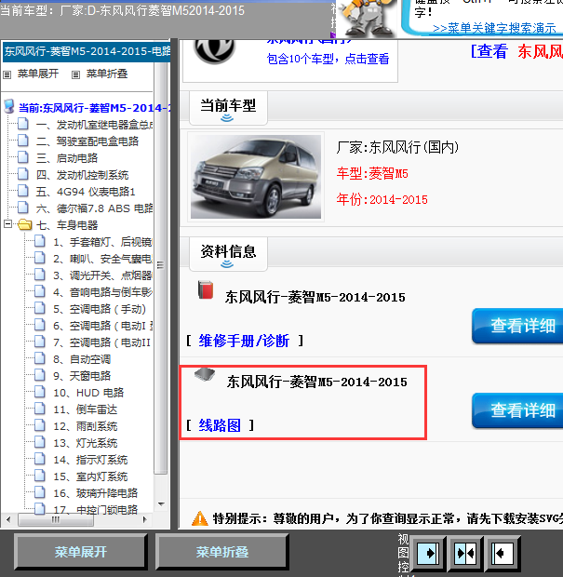Click the vertical scrollbar thumb in tree panel
563x577 pixels.
pyautogui.click(x=160, y=268)
